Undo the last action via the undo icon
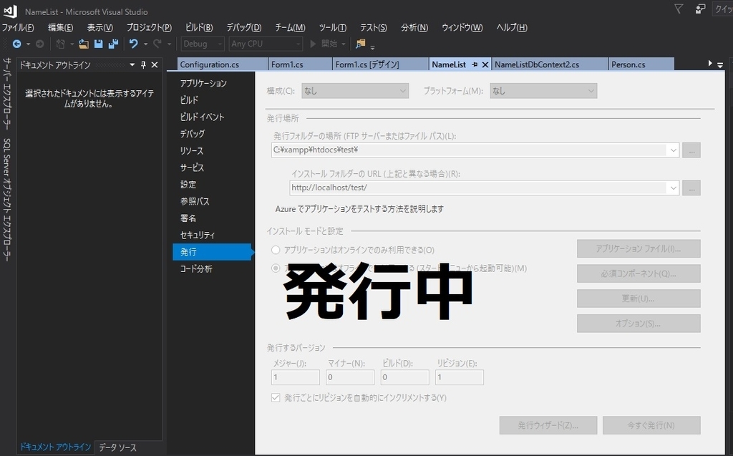733x456 pixels. (135, 44)
